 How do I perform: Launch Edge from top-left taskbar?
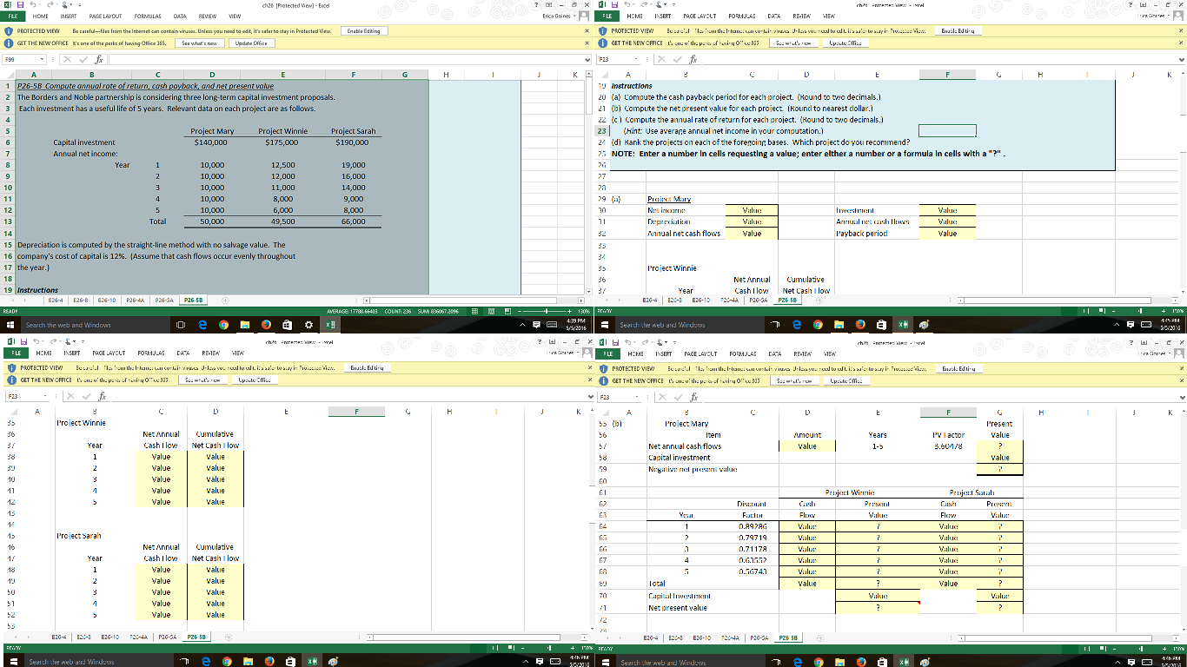(202, 325)
